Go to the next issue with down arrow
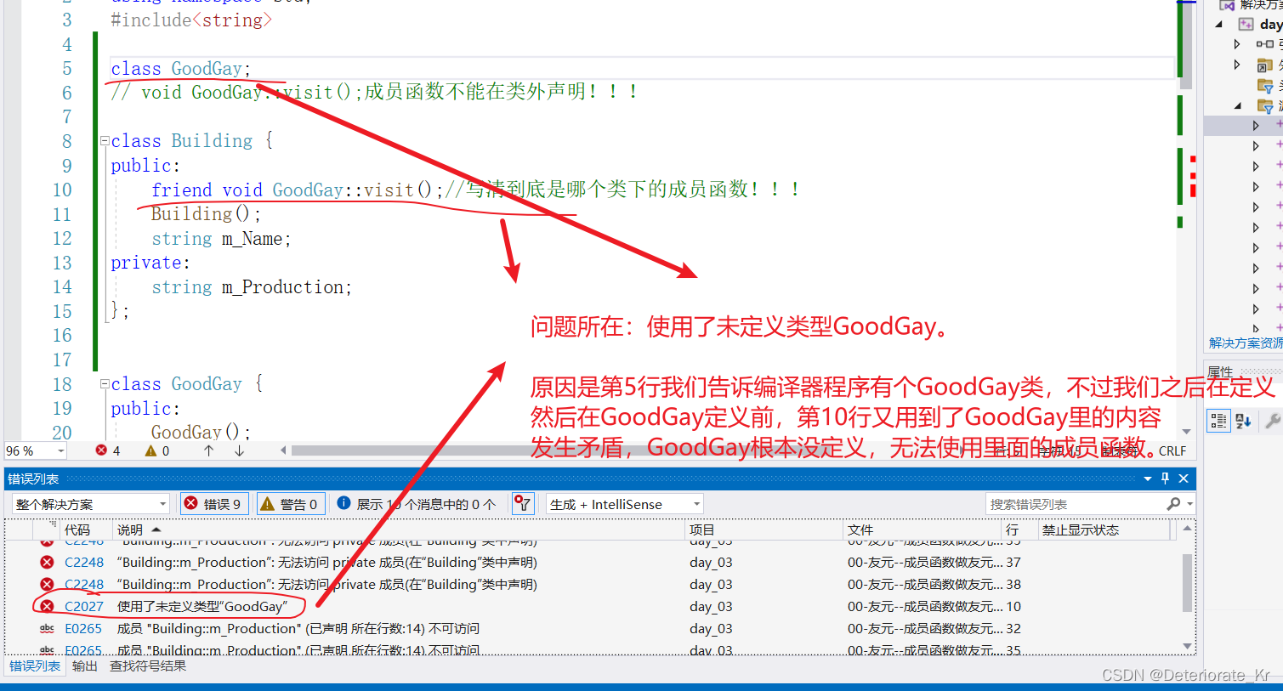This screenshot has height=691, width=1283. coord(239,450)
